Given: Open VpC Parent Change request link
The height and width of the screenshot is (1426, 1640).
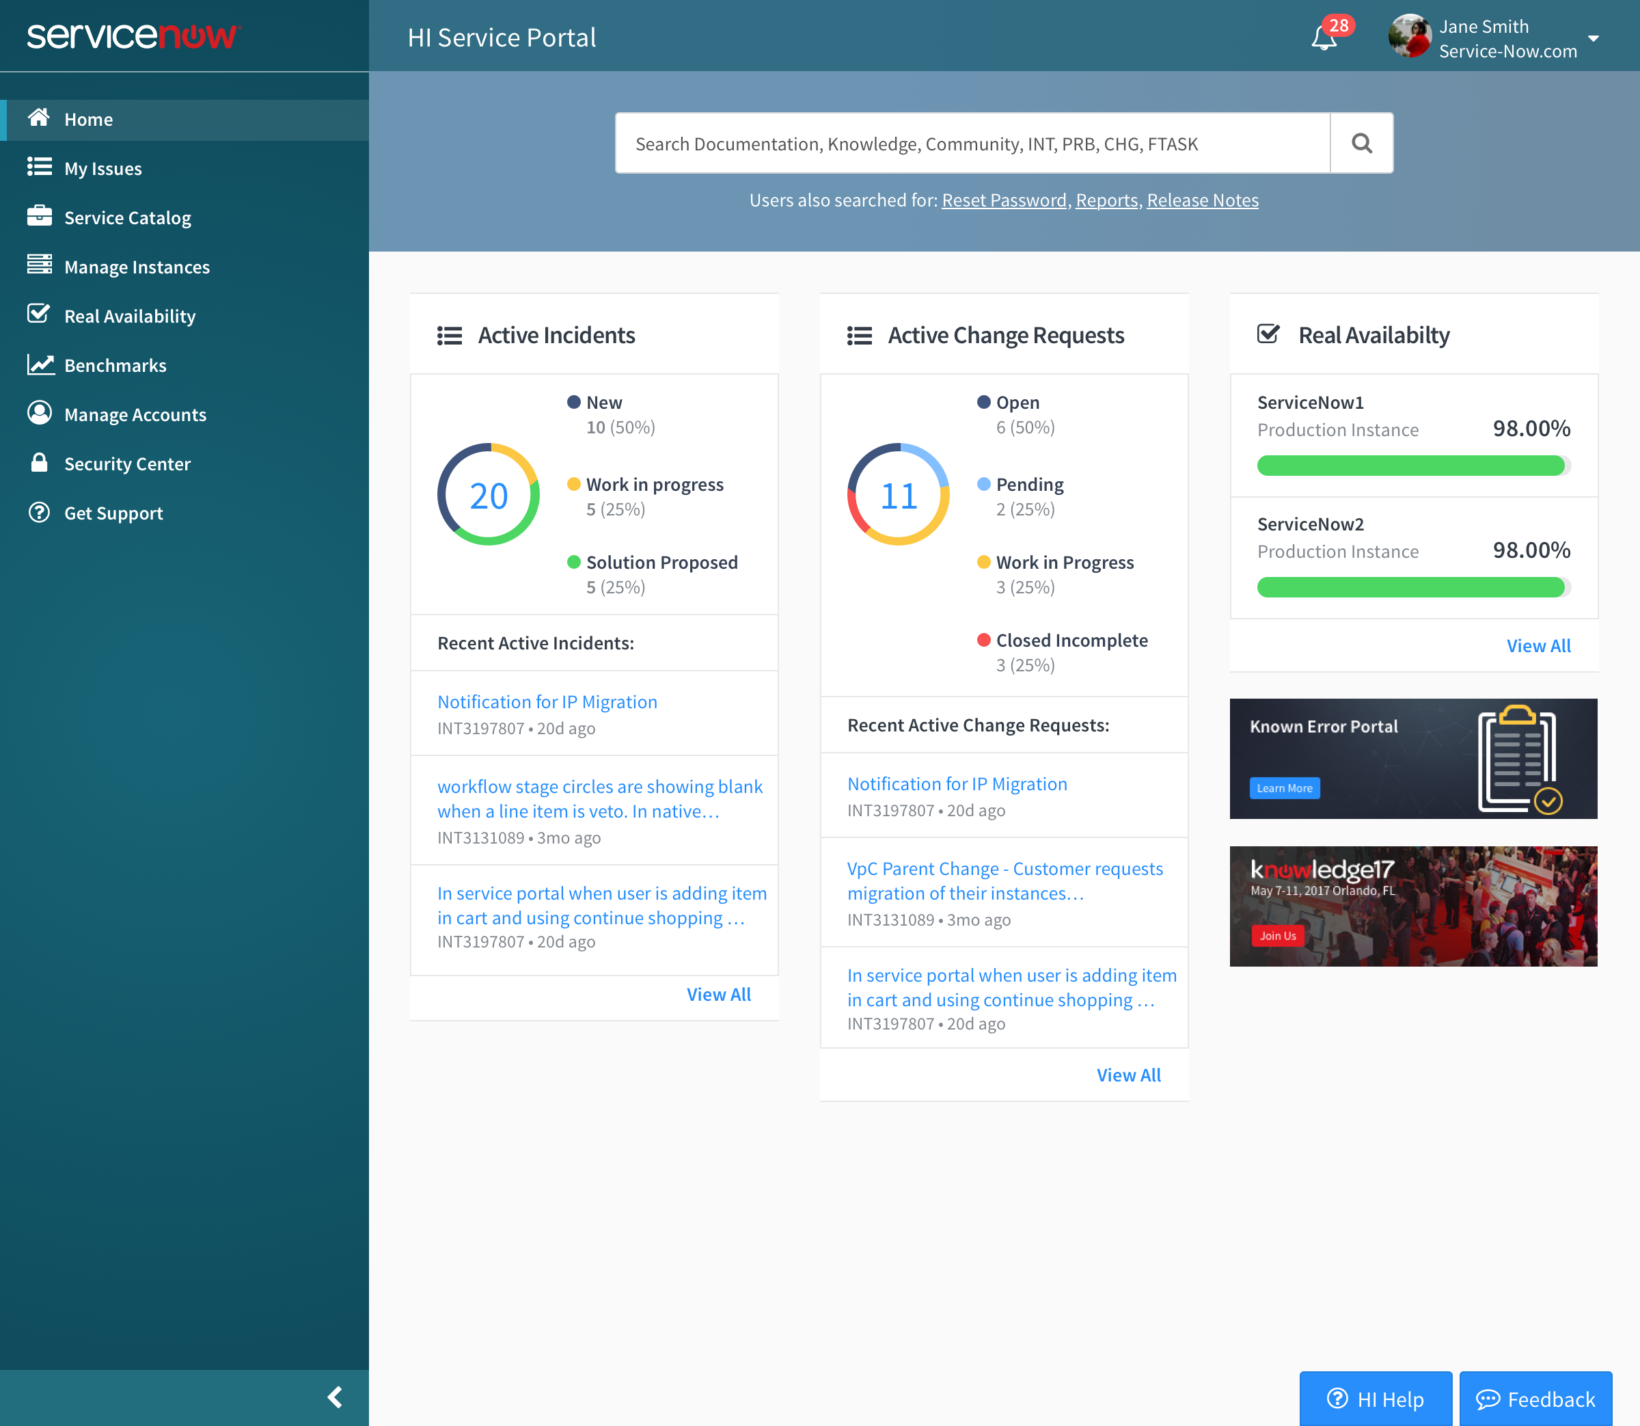Looking at the screenshot, I should click(1004, 881).
